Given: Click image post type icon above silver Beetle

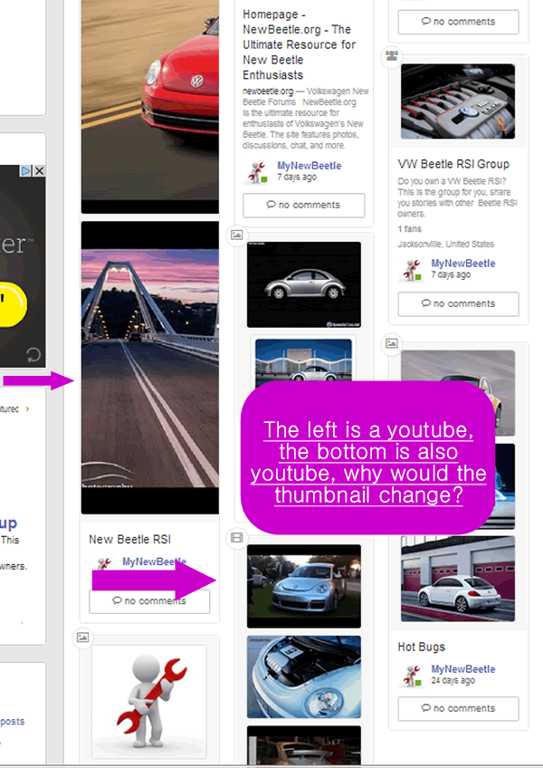Looking at the screenshot, I should pos(236,235).
